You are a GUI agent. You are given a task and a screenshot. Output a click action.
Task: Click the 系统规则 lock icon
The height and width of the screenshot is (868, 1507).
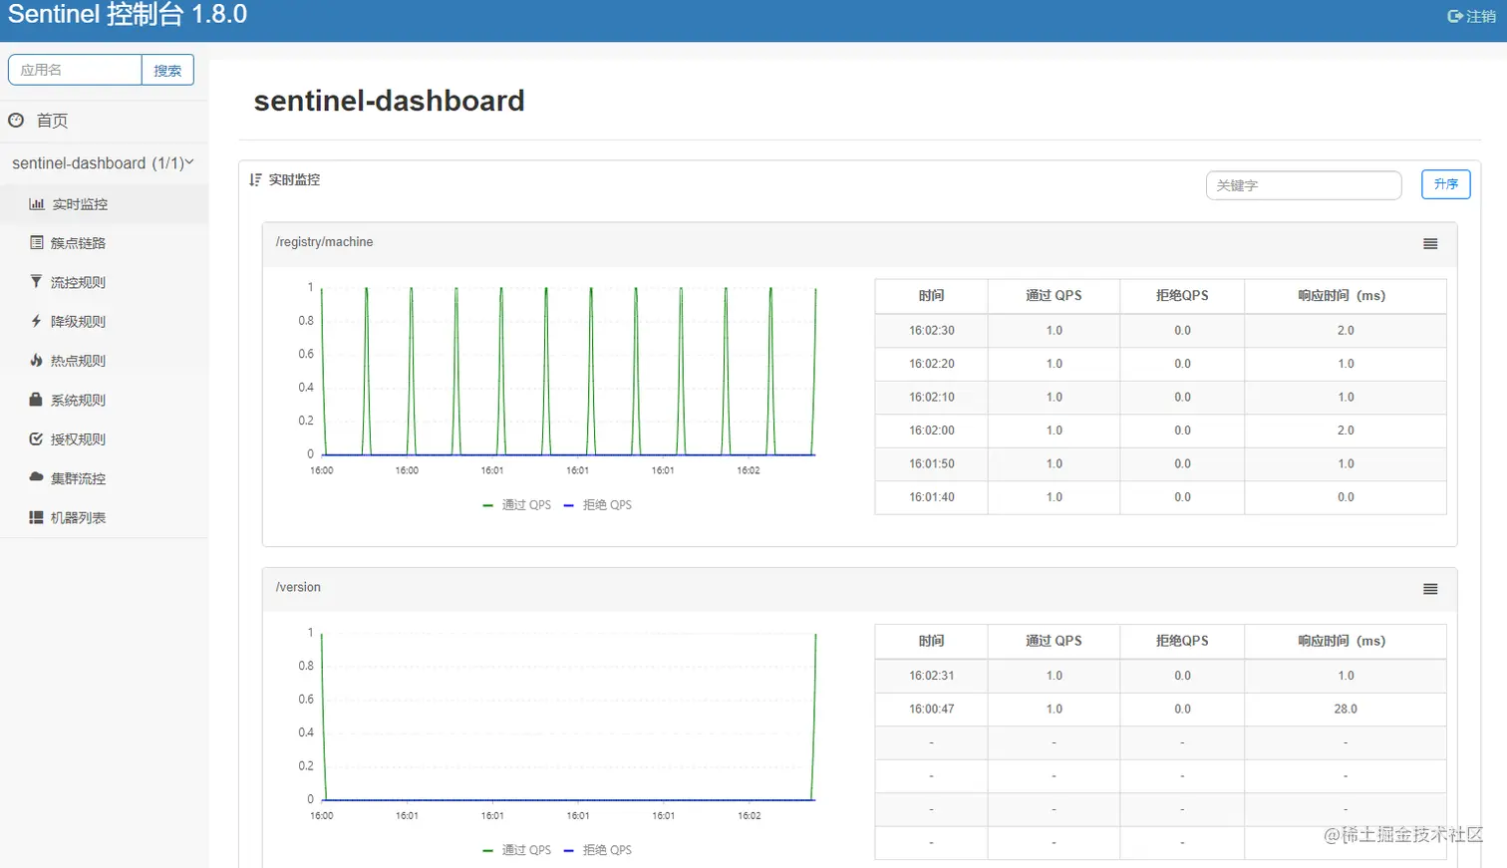[37, 399]
